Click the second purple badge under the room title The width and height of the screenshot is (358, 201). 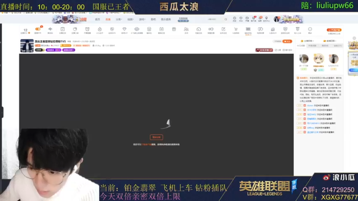click(x=69, y=50)
